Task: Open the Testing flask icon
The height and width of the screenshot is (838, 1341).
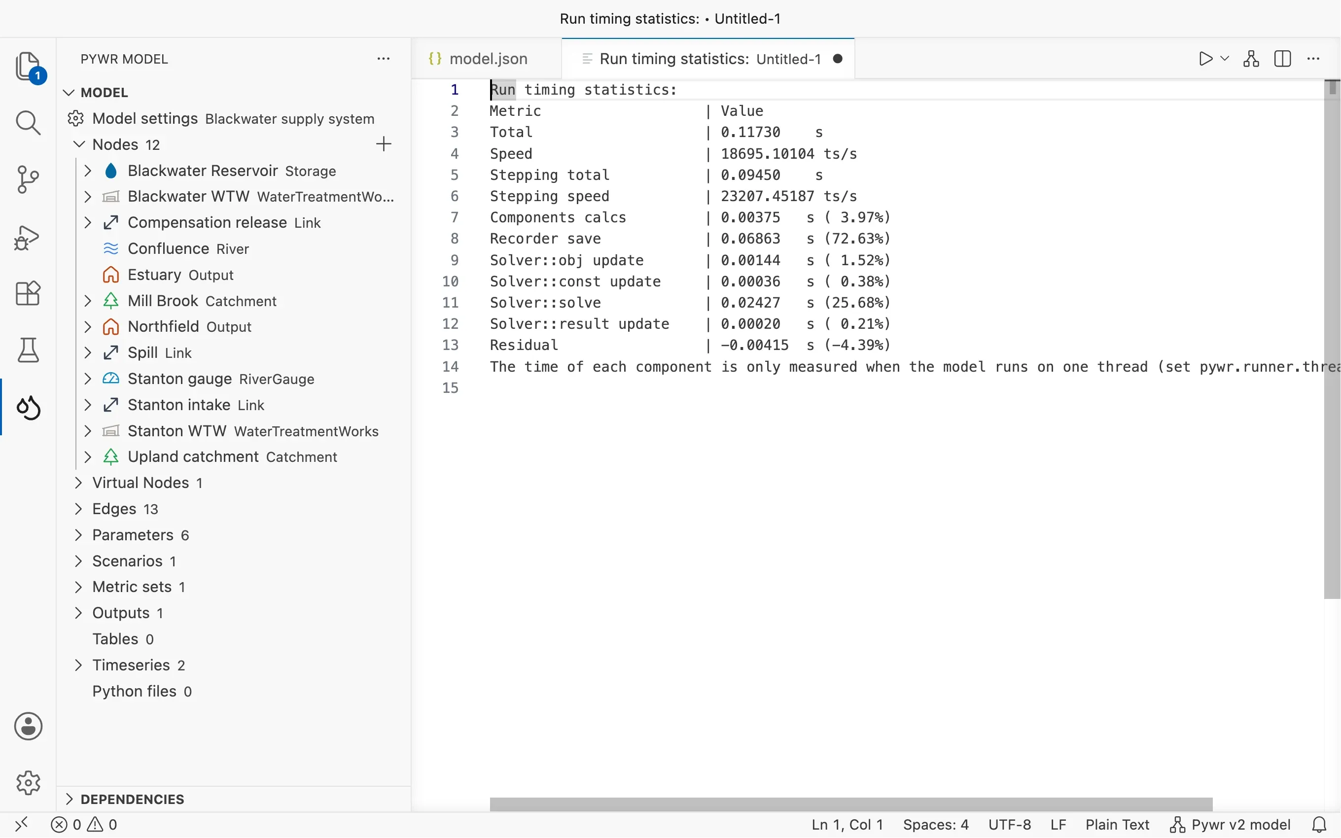Action: pyautogui.click(x=28, y=350)
